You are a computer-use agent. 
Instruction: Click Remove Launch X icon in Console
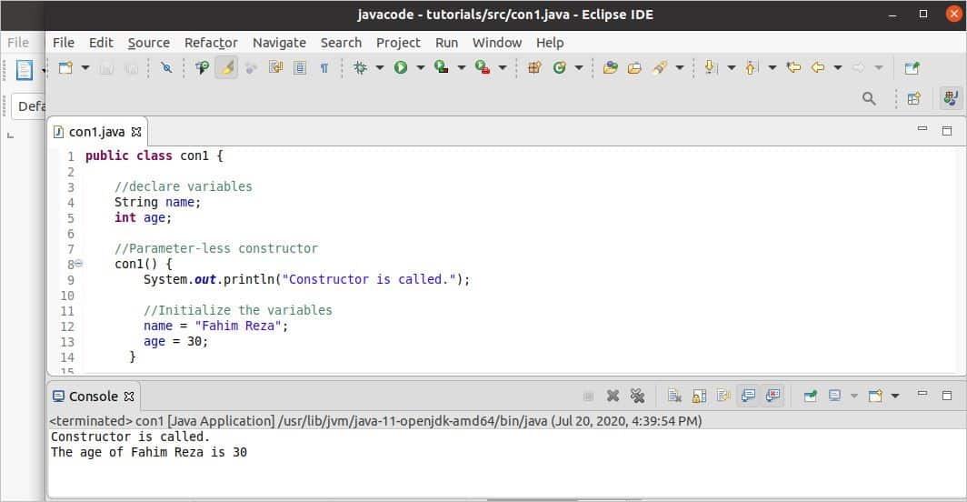coord(613,396)
